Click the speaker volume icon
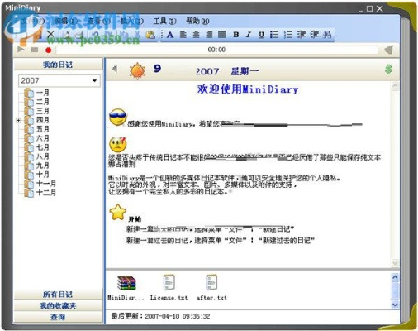Image resolution: width=418 pixels, height=331 pixels. 388,50
